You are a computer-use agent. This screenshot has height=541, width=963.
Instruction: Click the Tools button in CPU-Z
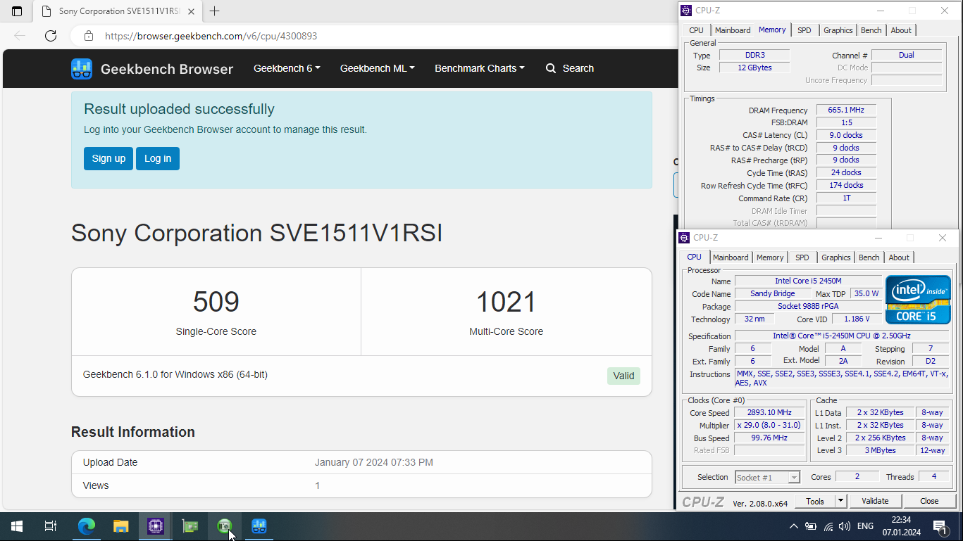[x=815, y=501]
